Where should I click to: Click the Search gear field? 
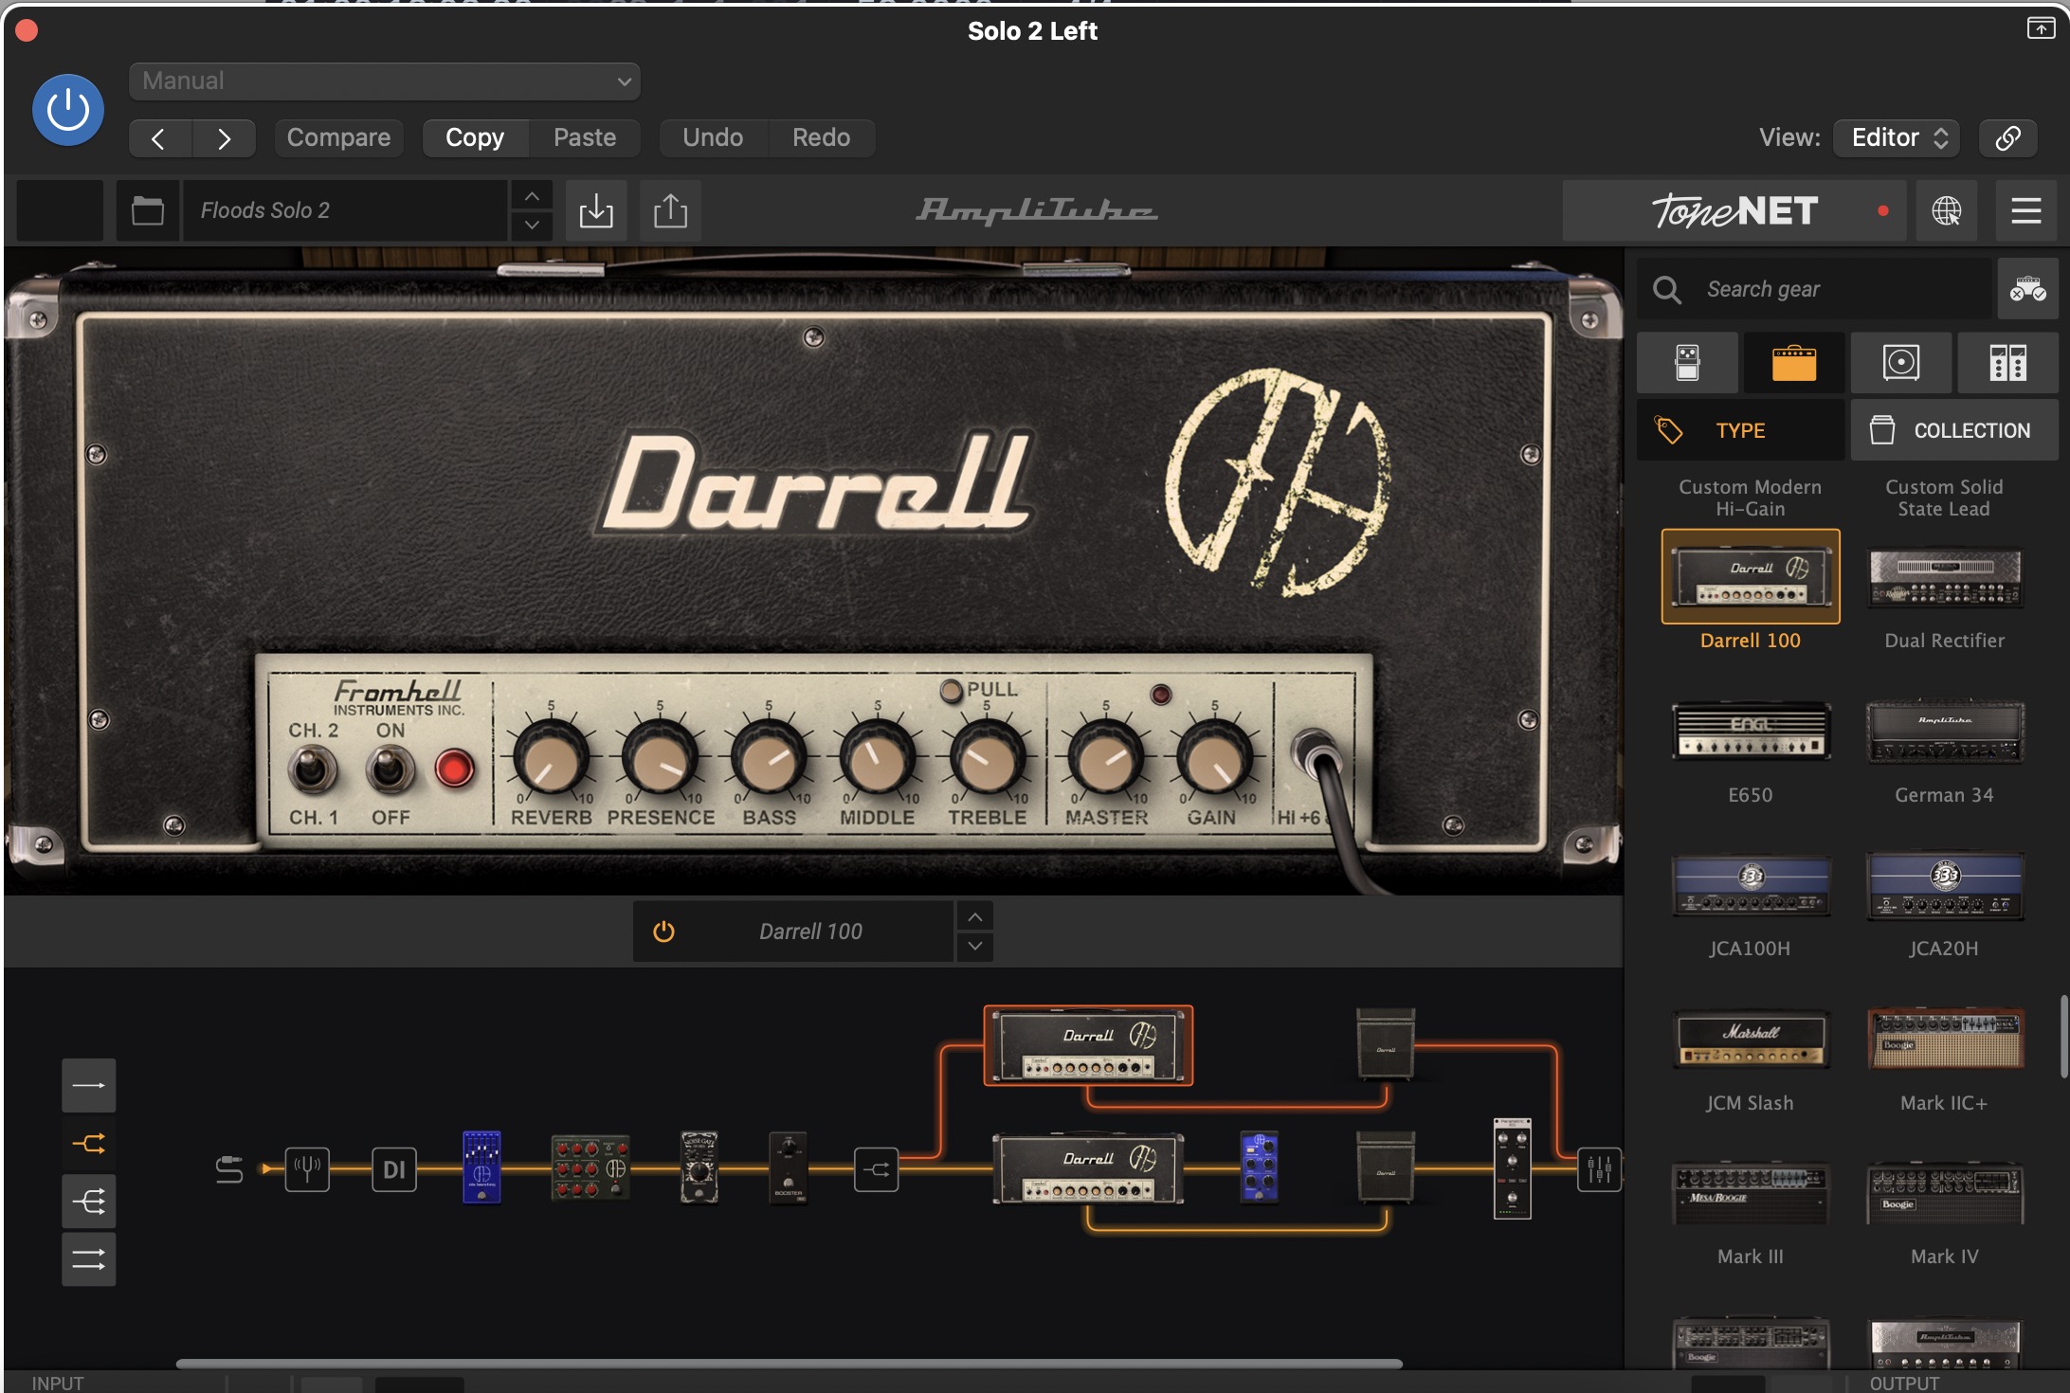[1814, 289]
